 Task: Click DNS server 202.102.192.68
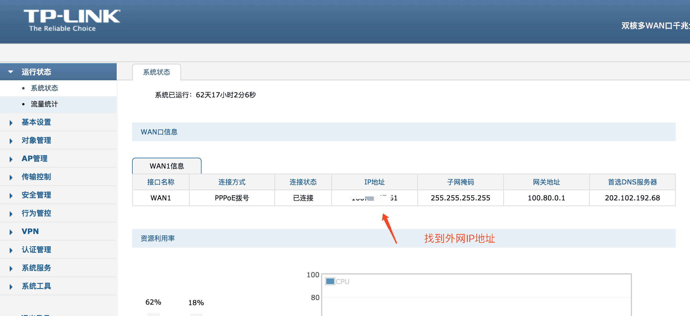tap(632, 198)
